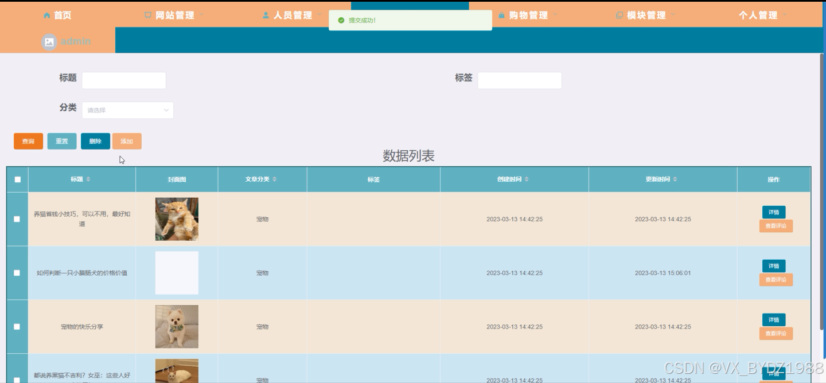The height and width of the screenshot is (383, 826).
Task: Click the admin avatar image icon
Action: pos(49,42)
